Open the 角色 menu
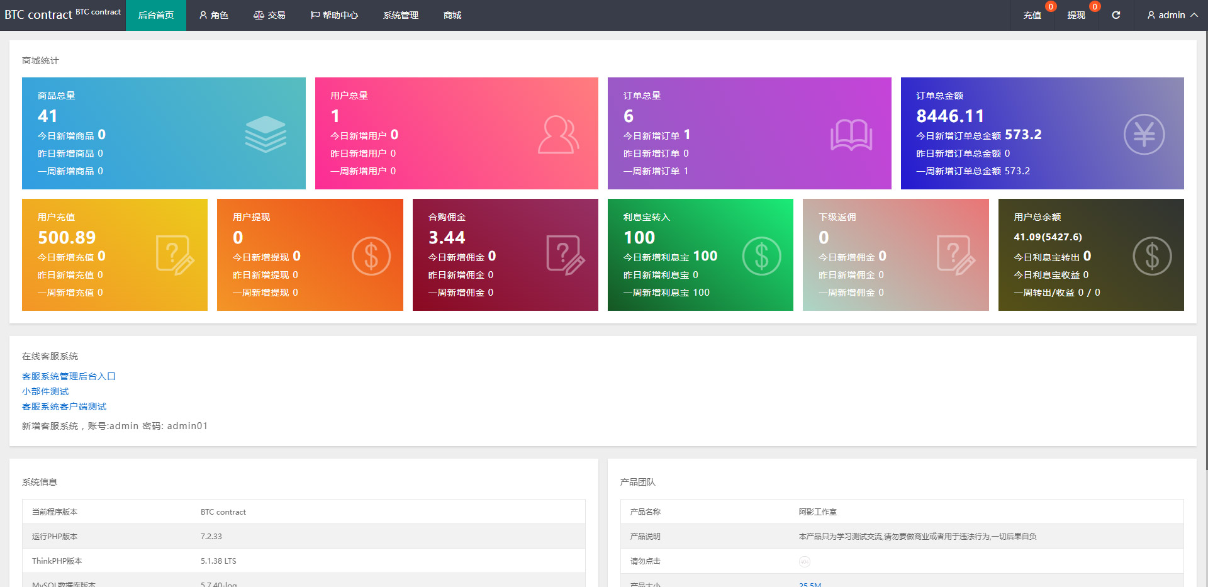1208x587 pixels. tap(214, 15)
